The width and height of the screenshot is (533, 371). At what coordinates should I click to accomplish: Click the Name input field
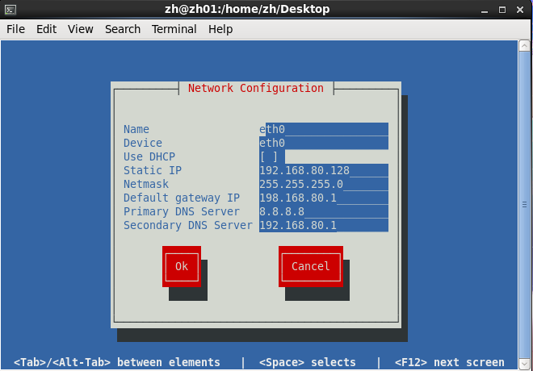tap(324, 129)
